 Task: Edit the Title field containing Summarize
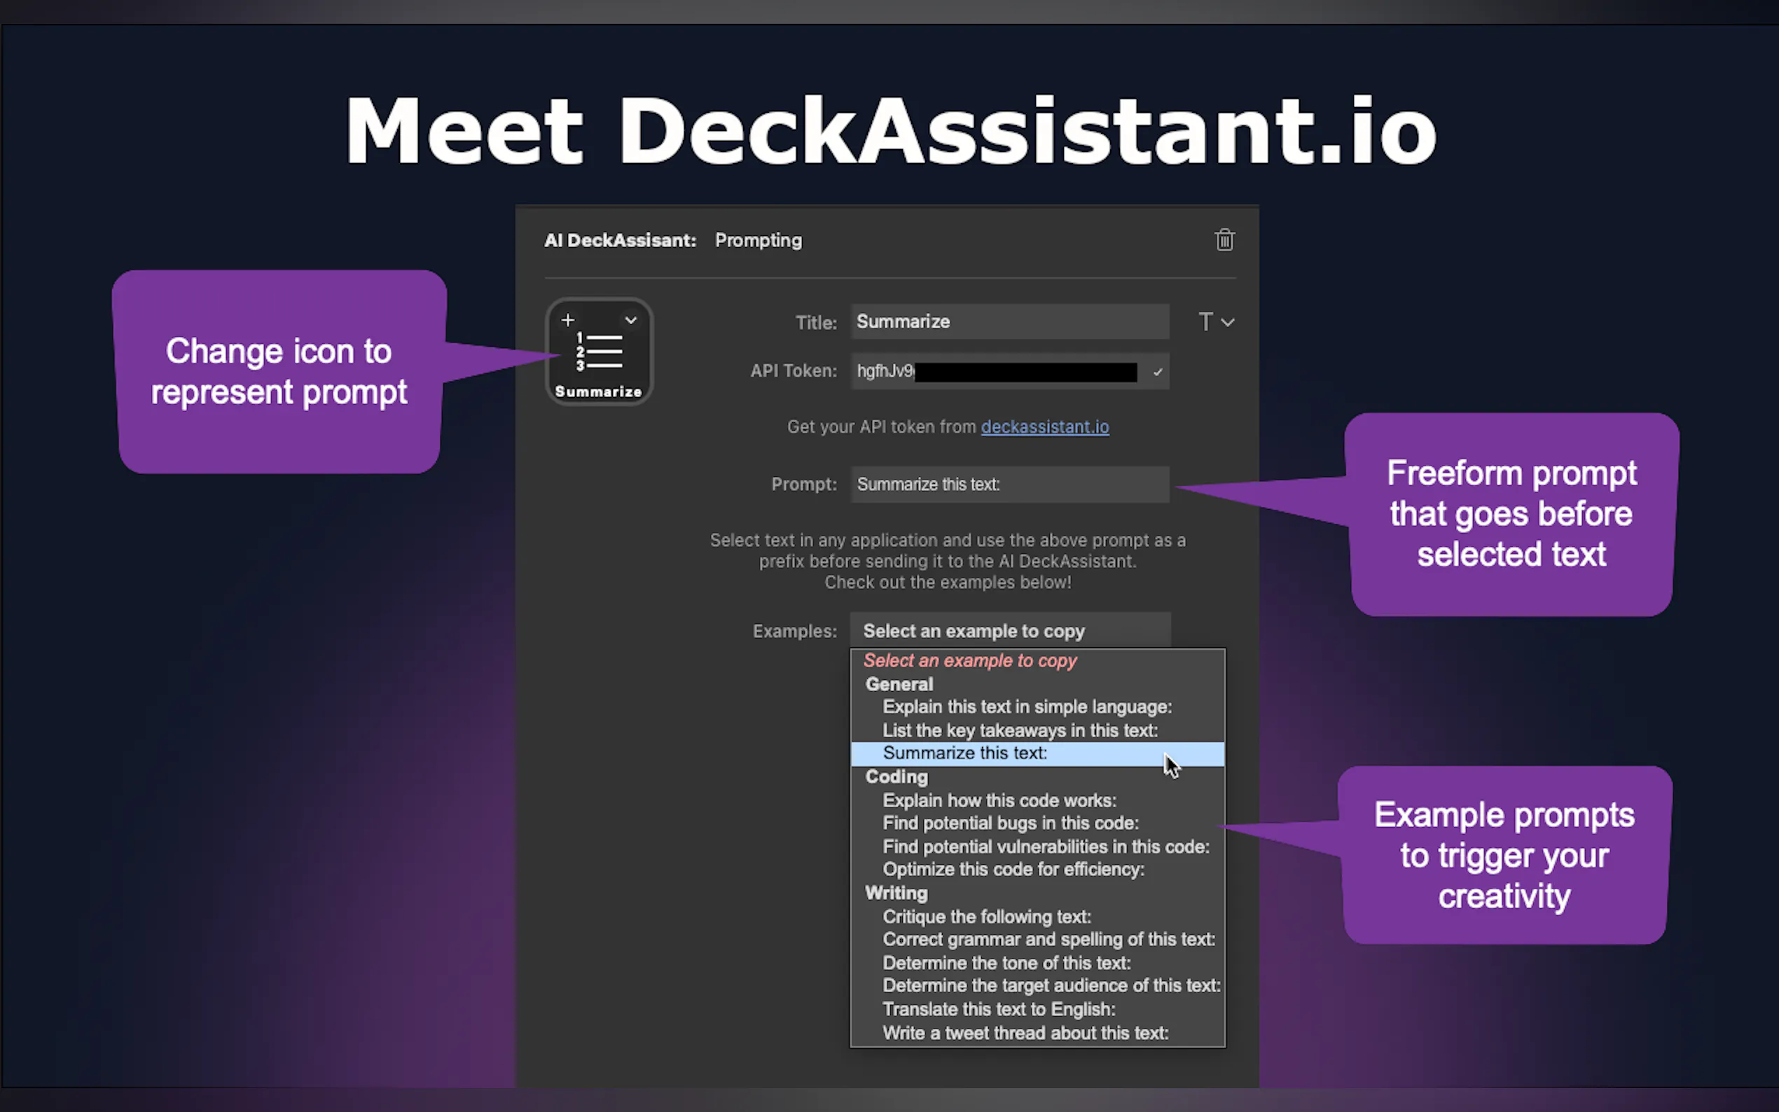pos(1009,321)
